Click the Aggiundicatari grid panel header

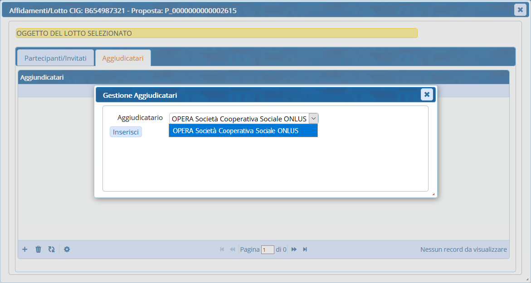click(263, 77)
